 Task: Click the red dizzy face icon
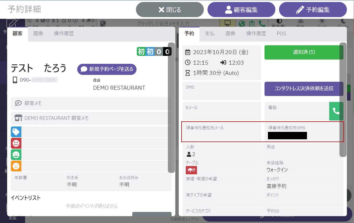(x=16, y=143)
